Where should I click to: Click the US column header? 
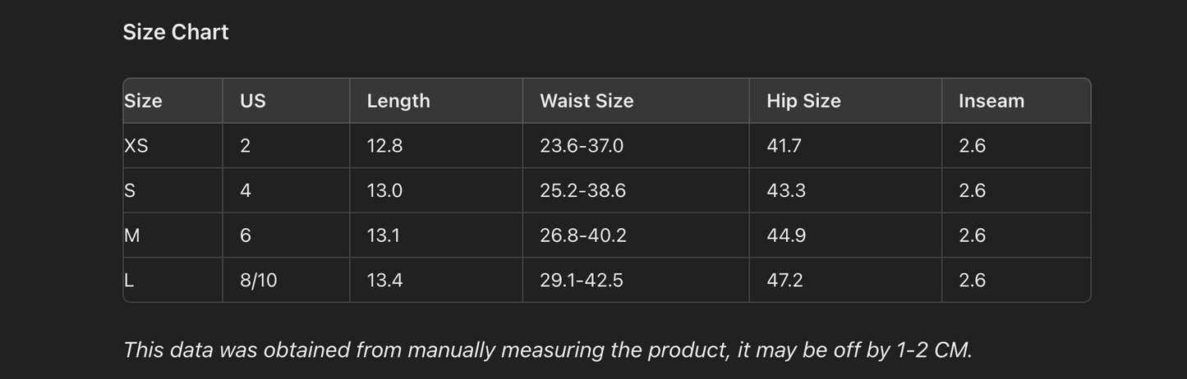(253, 101)
